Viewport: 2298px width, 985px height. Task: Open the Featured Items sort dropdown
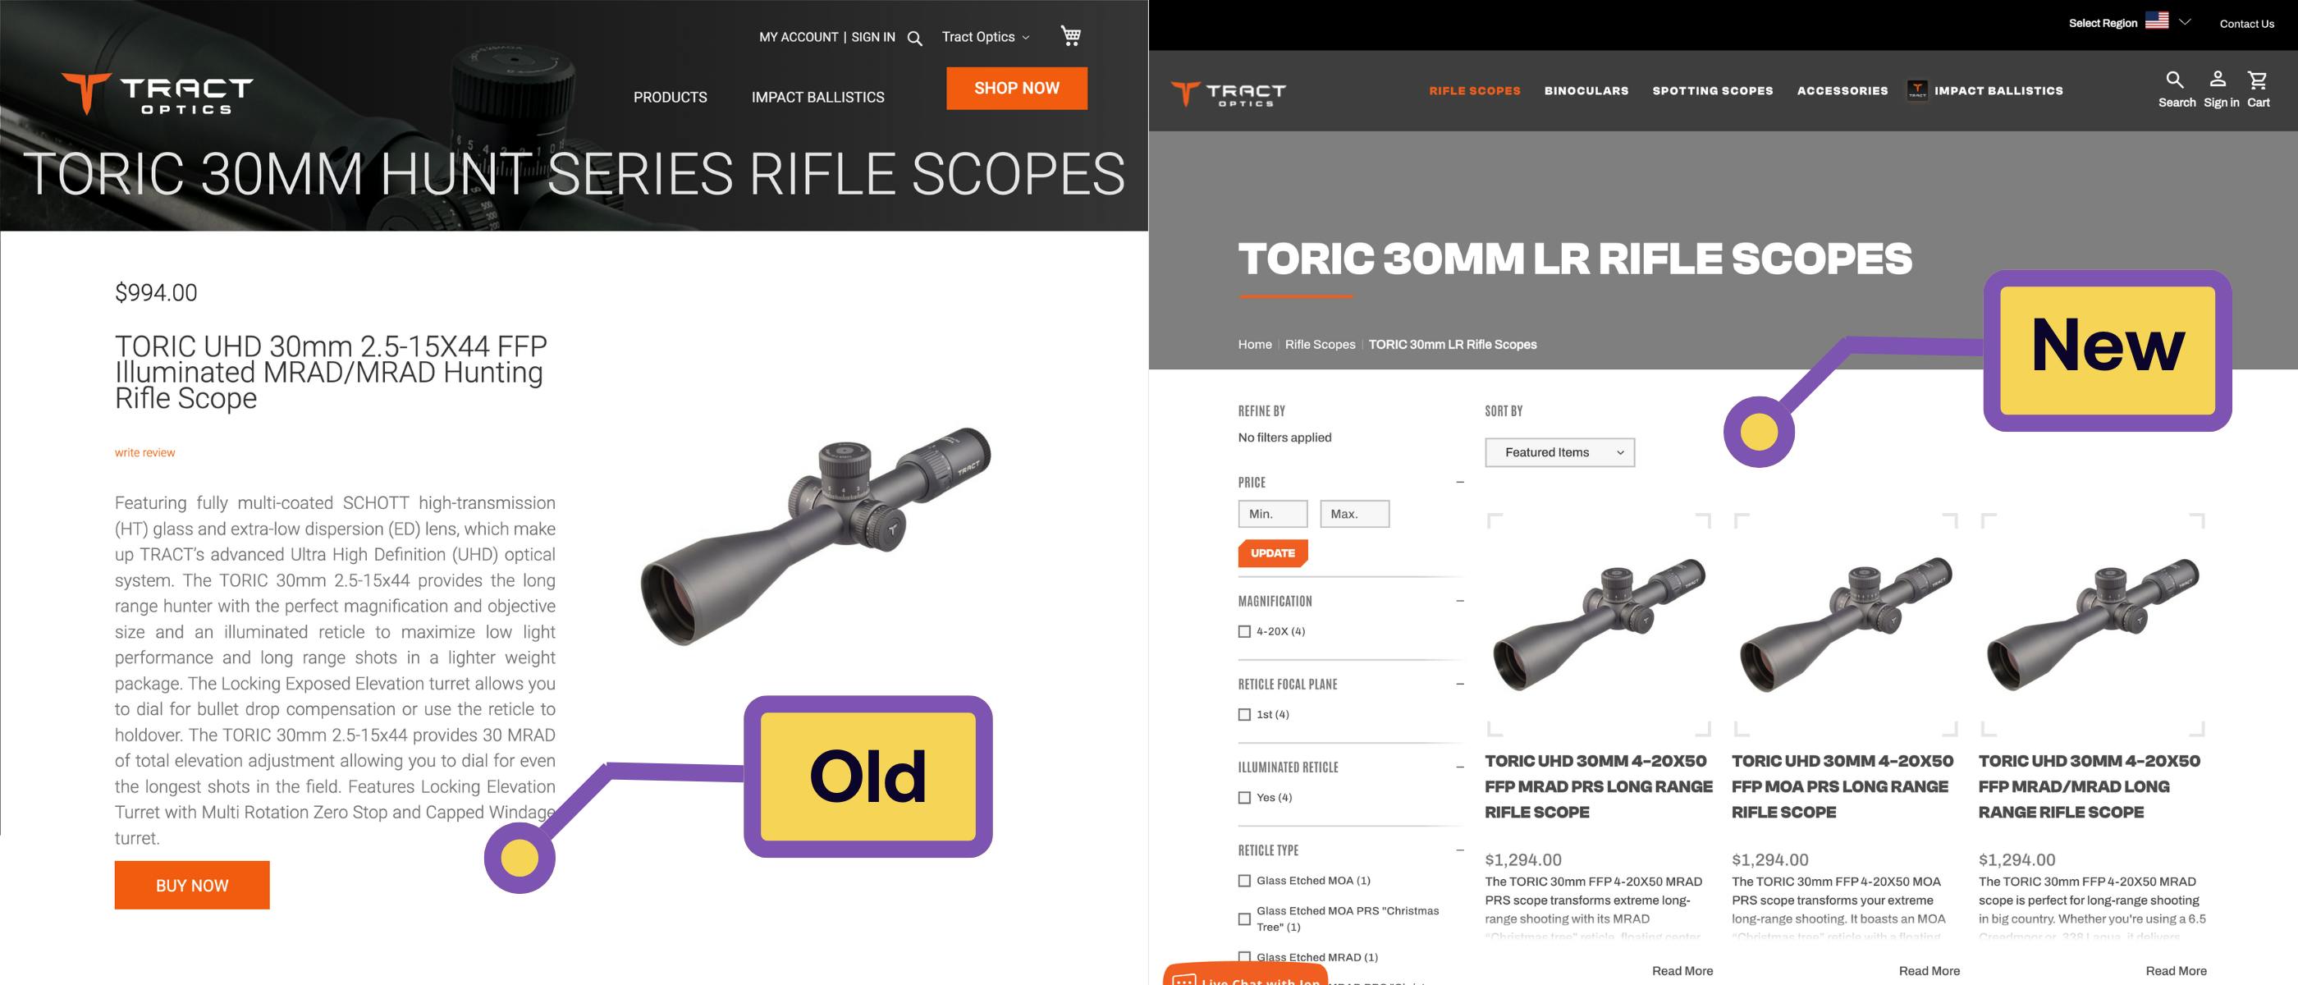point(1559,452)
